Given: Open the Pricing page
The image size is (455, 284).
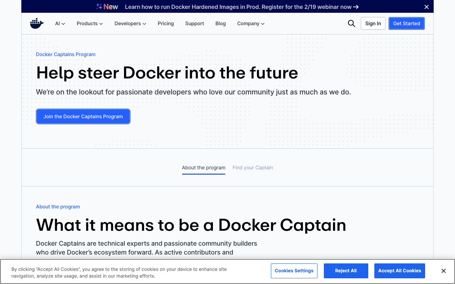Looking at the screenshot, I should point(166,23).
